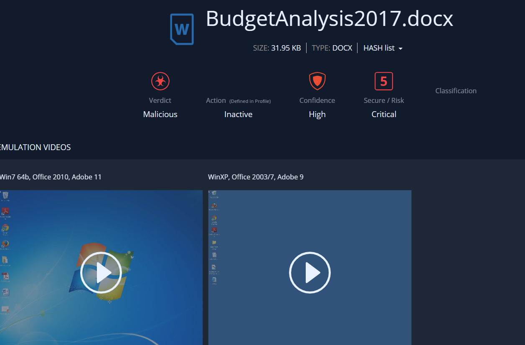Image resolution: width=525 pixels, height=345 pixels.
Task: Click the Critical risk value
Action: (384, 114)
